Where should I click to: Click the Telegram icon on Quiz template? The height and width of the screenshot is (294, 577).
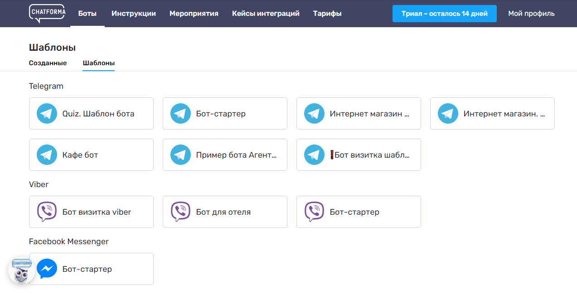[x=47, y=113]
